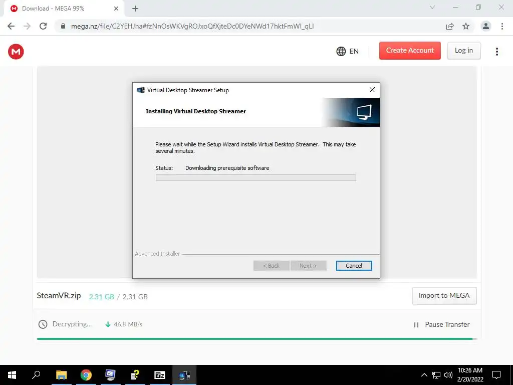Click the address bar URL
Screen dimensions: 513x385
(x=192, y=26)
